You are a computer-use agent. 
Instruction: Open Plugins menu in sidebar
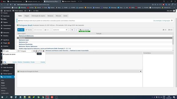[5, 43]
